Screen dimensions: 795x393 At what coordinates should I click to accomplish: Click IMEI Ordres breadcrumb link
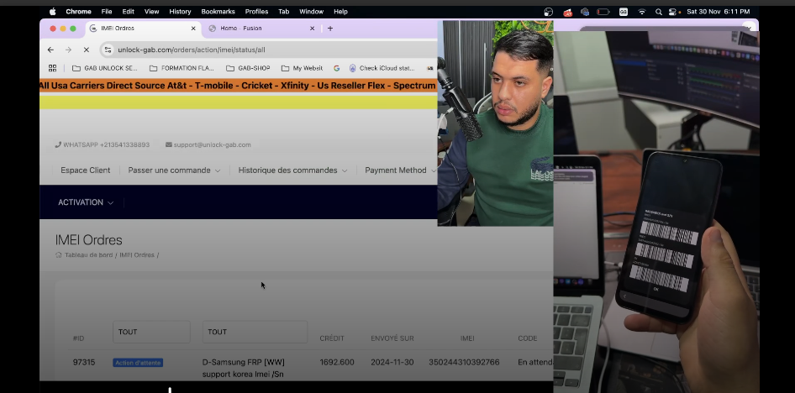137,255
